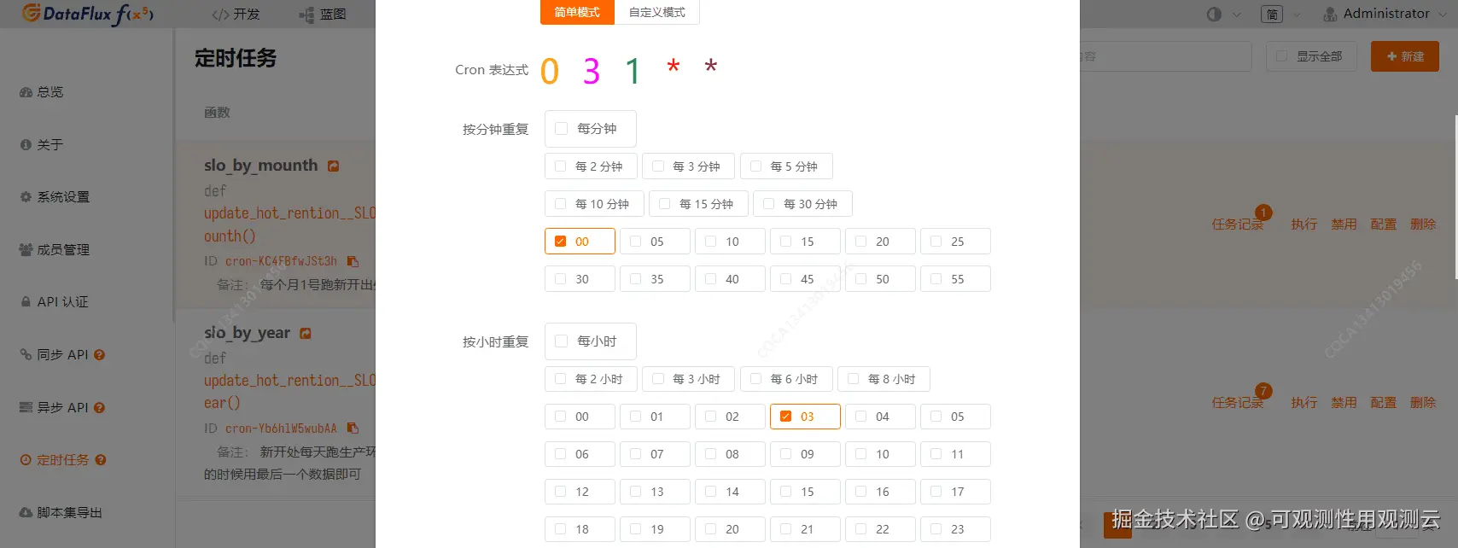Open the language 简 dropdown

pos(1280,15)
